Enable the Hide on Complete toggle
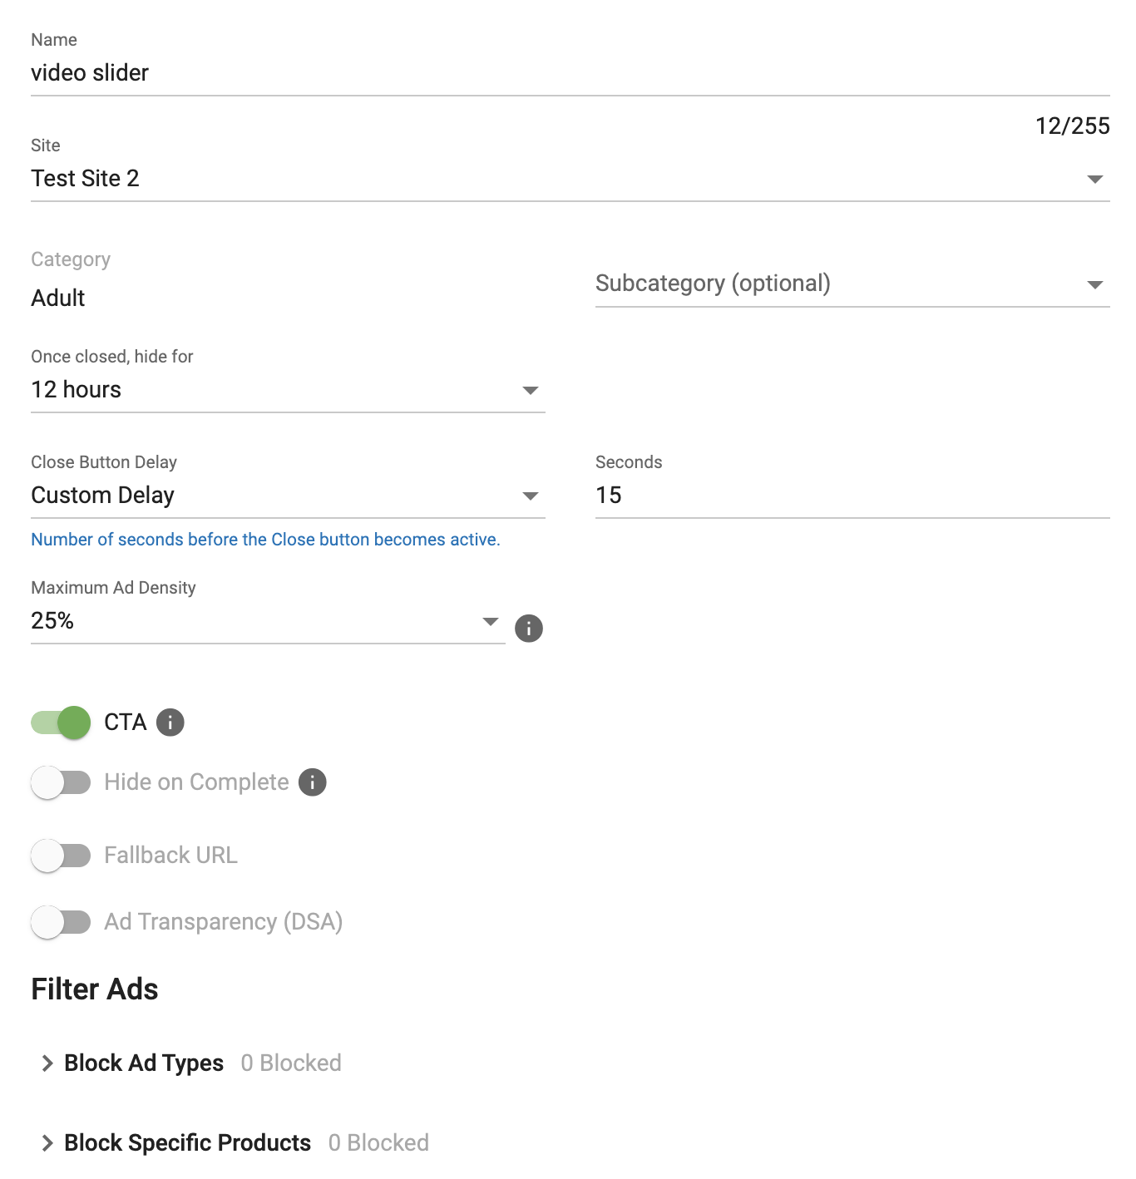Screen dimensions: 1136x1179 [61, 782]
